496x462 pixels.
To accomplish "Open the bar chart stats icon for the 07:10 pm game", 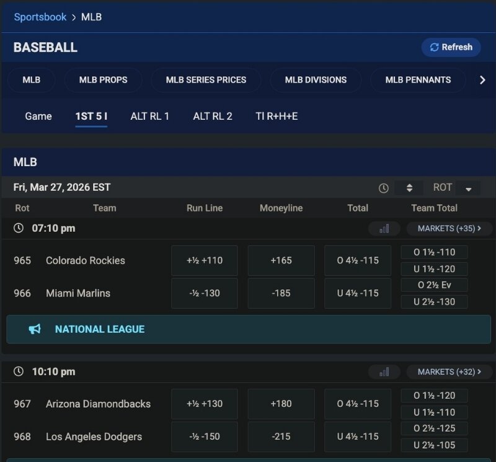I will click(384, 228).
